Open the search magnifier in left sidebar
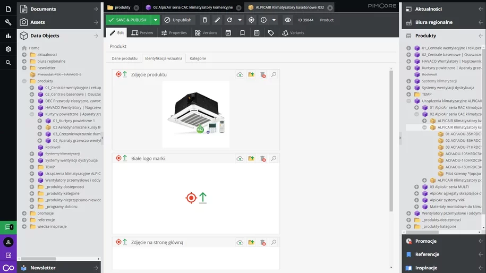 click(8, 63)
